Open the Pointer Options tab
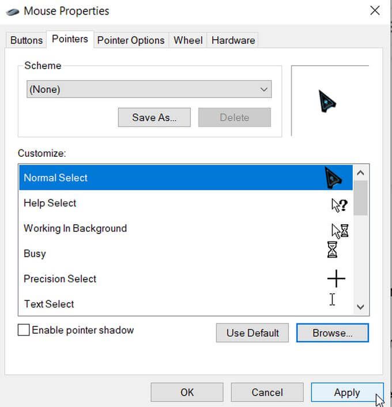392x407 pixels. click(x=131, y=40)
